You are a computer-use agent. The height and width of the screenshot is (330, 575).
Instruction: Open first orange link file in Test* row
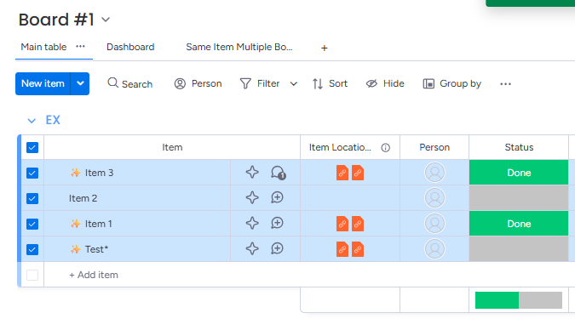342,249
